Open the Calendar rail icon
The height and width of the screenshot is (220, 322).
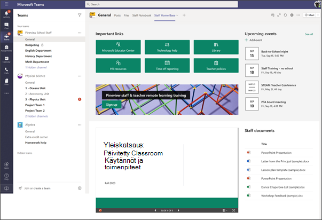pyautogui.click(x=6, y=60)
